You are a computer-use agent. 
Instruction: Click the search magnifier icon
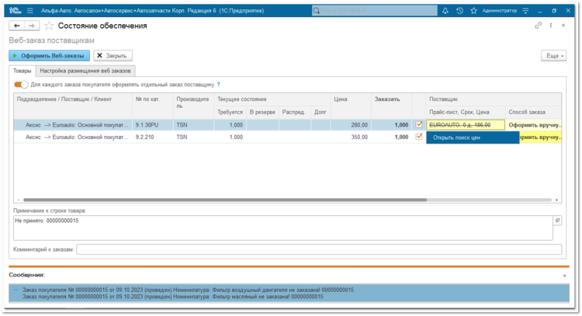317,11
